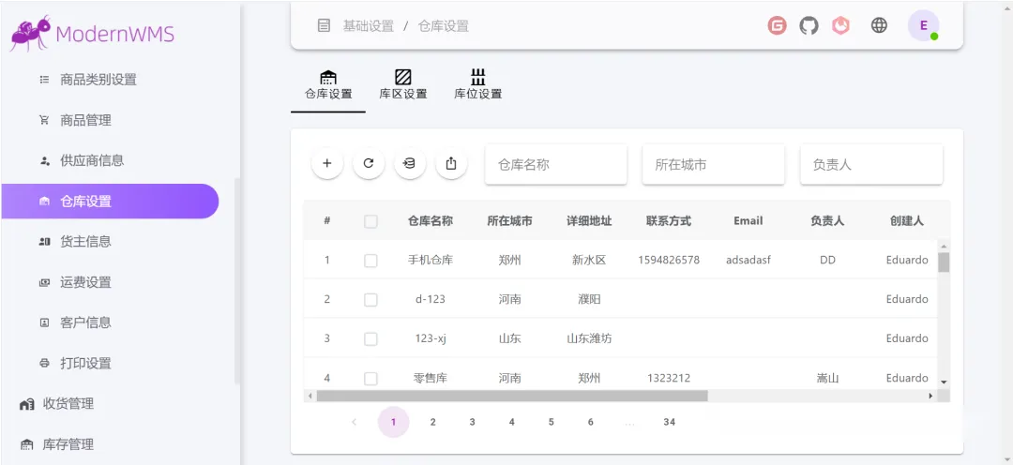Click the breadcrumb menu icon in the header

(324, 26)
